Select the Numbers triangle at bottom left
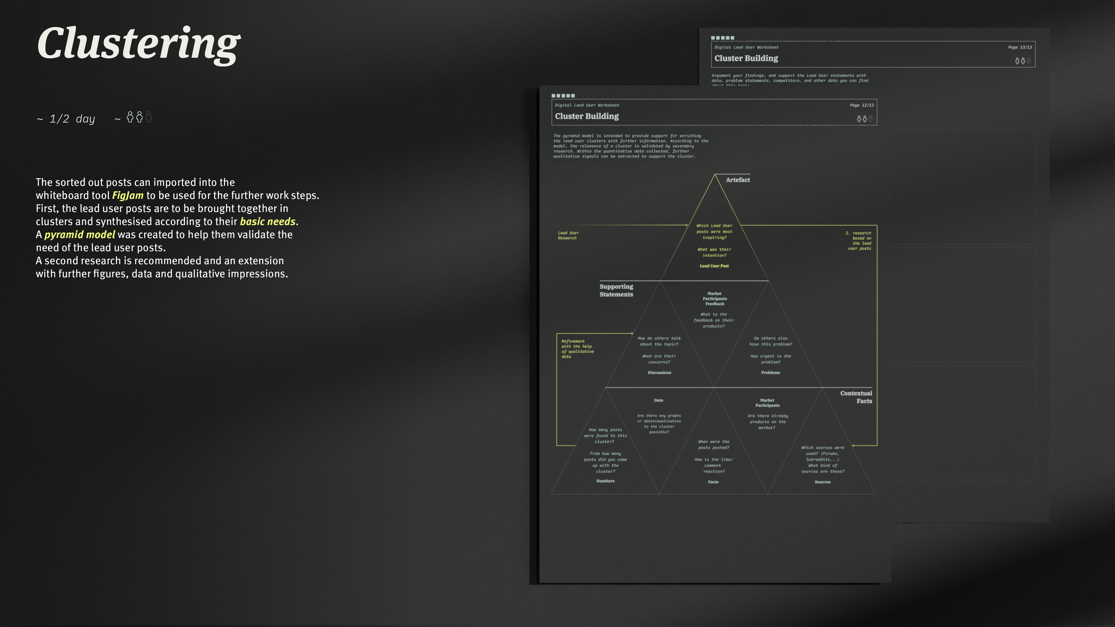1115x627 pixels. [x=605, y=481]
